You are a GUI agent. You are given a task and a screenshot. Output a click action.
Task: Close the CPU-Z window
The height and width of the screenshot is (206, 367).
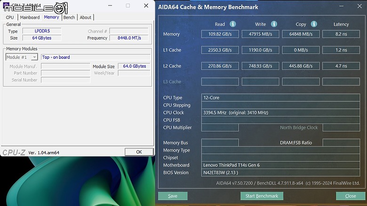coord(146,6)
